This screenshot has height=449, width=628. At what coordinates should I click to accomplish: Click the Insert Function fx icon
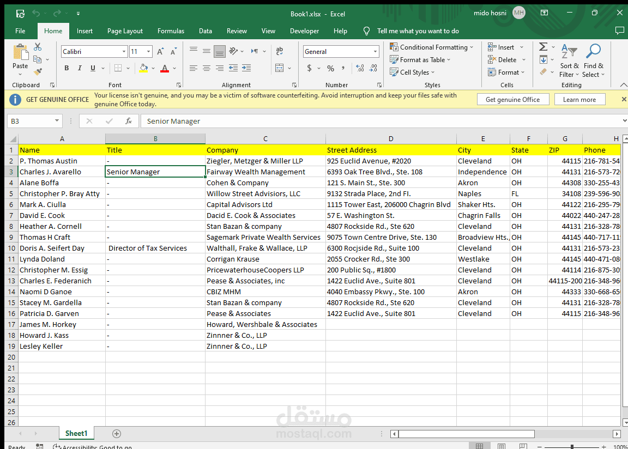coord(129,121)
